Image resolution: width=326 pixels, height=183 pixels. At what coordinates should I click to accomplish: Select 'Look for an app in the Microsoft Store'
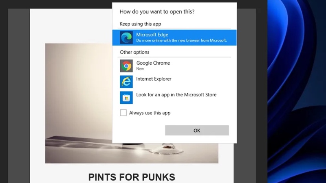[176, 95]
